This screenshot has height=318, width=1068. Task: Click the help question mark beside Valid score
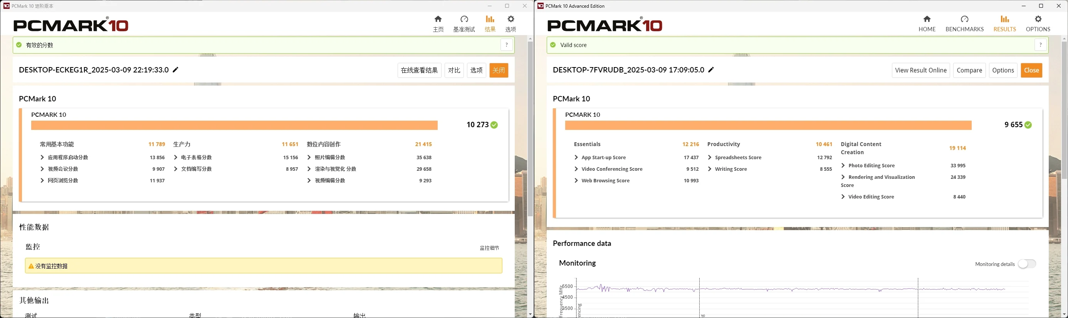(x=1041, y=45)
